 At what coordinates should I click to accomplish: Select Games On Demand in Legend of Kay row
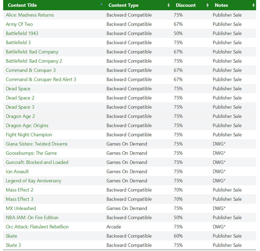127,181
